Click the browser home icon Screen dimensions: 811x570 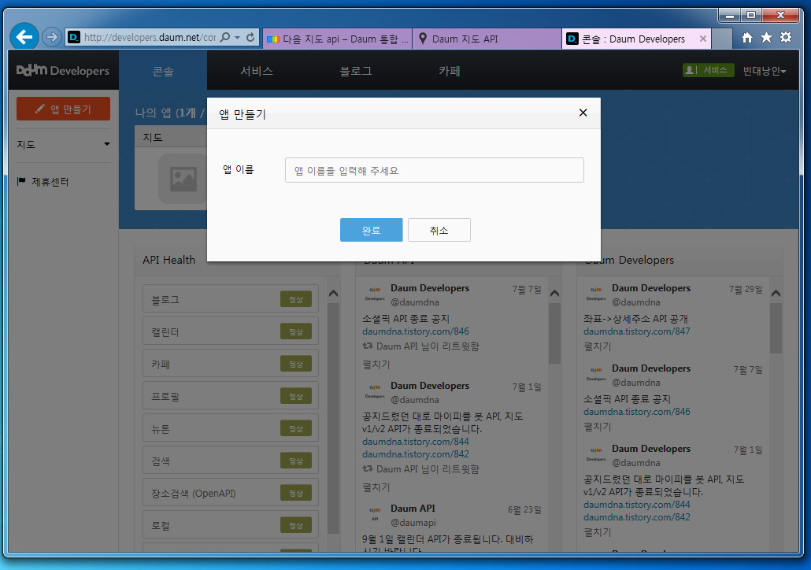click(746, 36)
